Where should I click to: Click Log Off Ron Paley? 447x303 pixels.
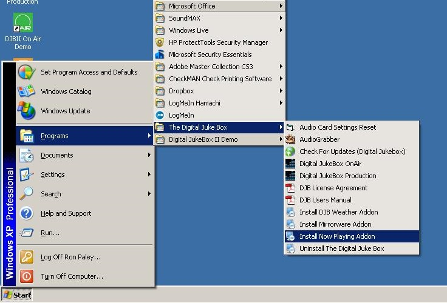70,257
